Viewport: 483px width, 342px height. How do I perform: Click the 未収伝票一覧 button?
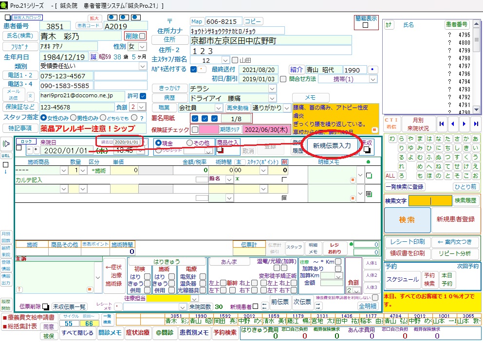tap(69, 306)
